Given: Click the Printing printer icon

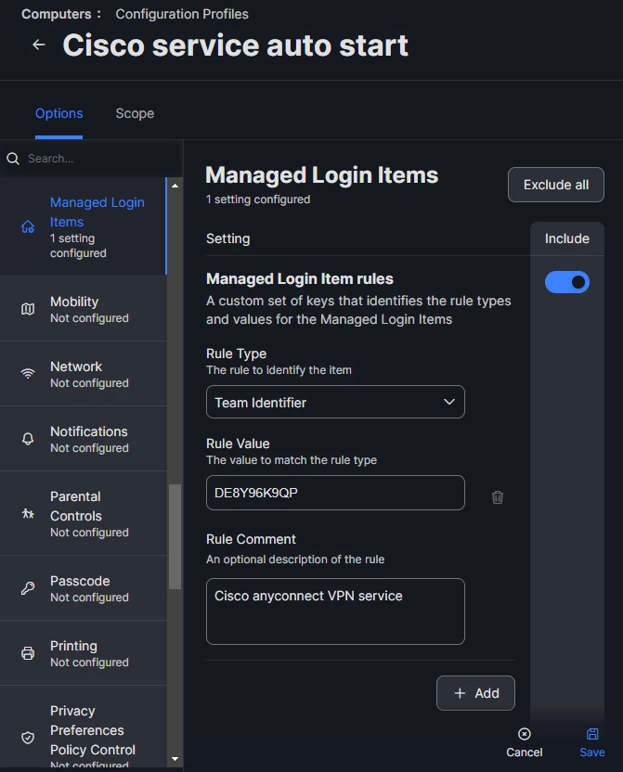Looking at the screenshot, I should 28,653.
